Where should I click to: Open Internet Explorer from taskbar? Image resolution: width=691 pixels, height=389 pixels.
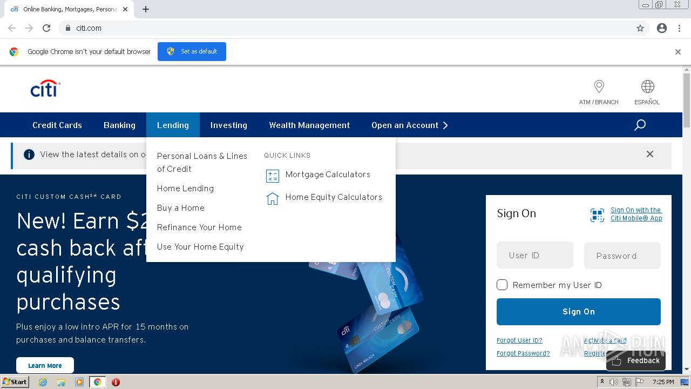(43, 382)
